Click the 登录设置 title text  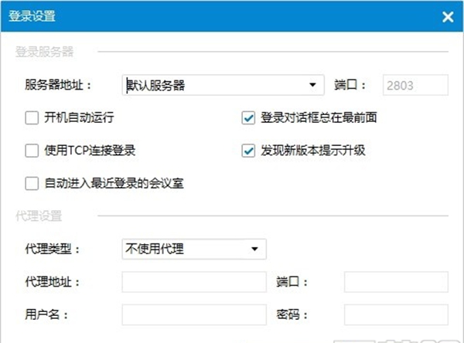click(32, 16)
